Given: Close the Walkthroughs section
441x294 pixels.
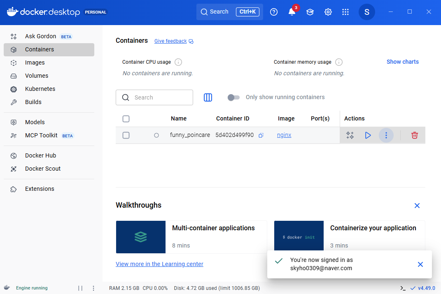Looking at the screenshot, I should tap(417, 206).
